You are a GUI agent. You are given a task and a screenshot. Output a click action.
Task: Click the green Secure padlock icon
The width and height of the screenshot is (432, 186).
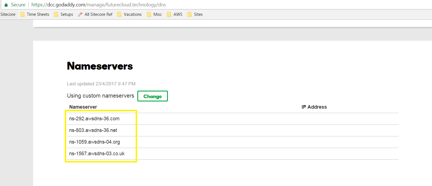click(x=6, y=5)
